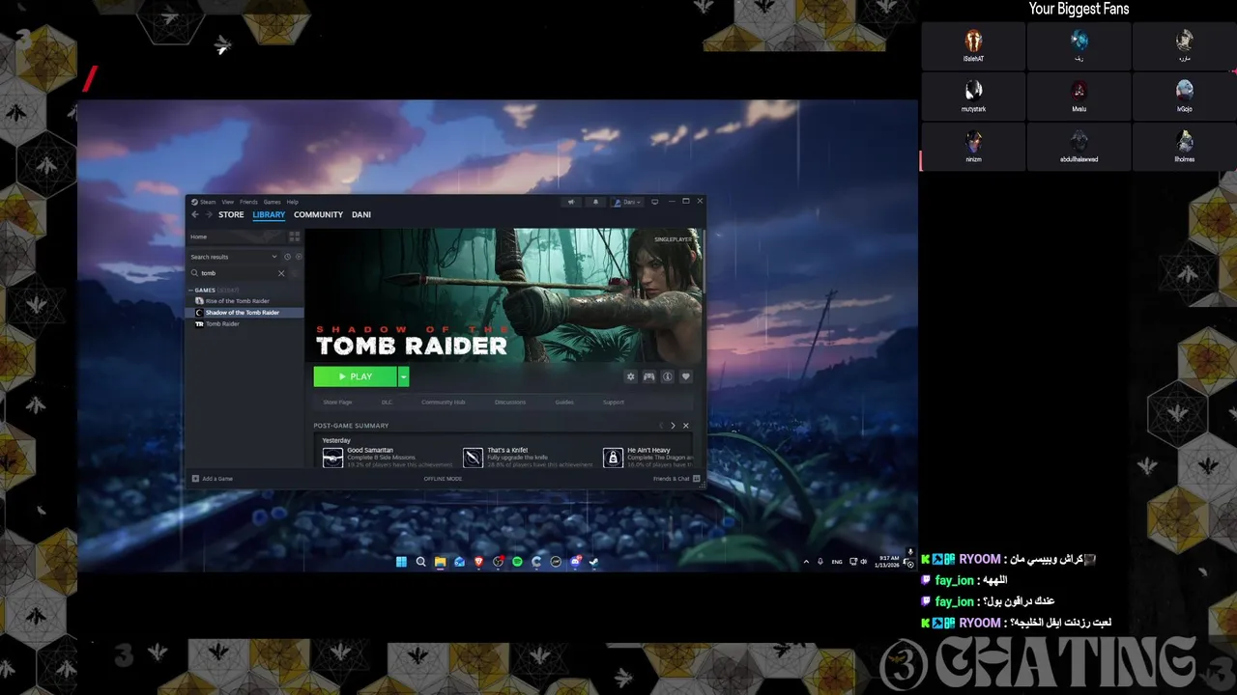Open Steam from taskbar
Screen dimensions: 1237x695
593,562
